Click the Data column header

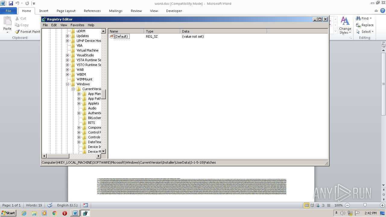[x=223, y=31]
